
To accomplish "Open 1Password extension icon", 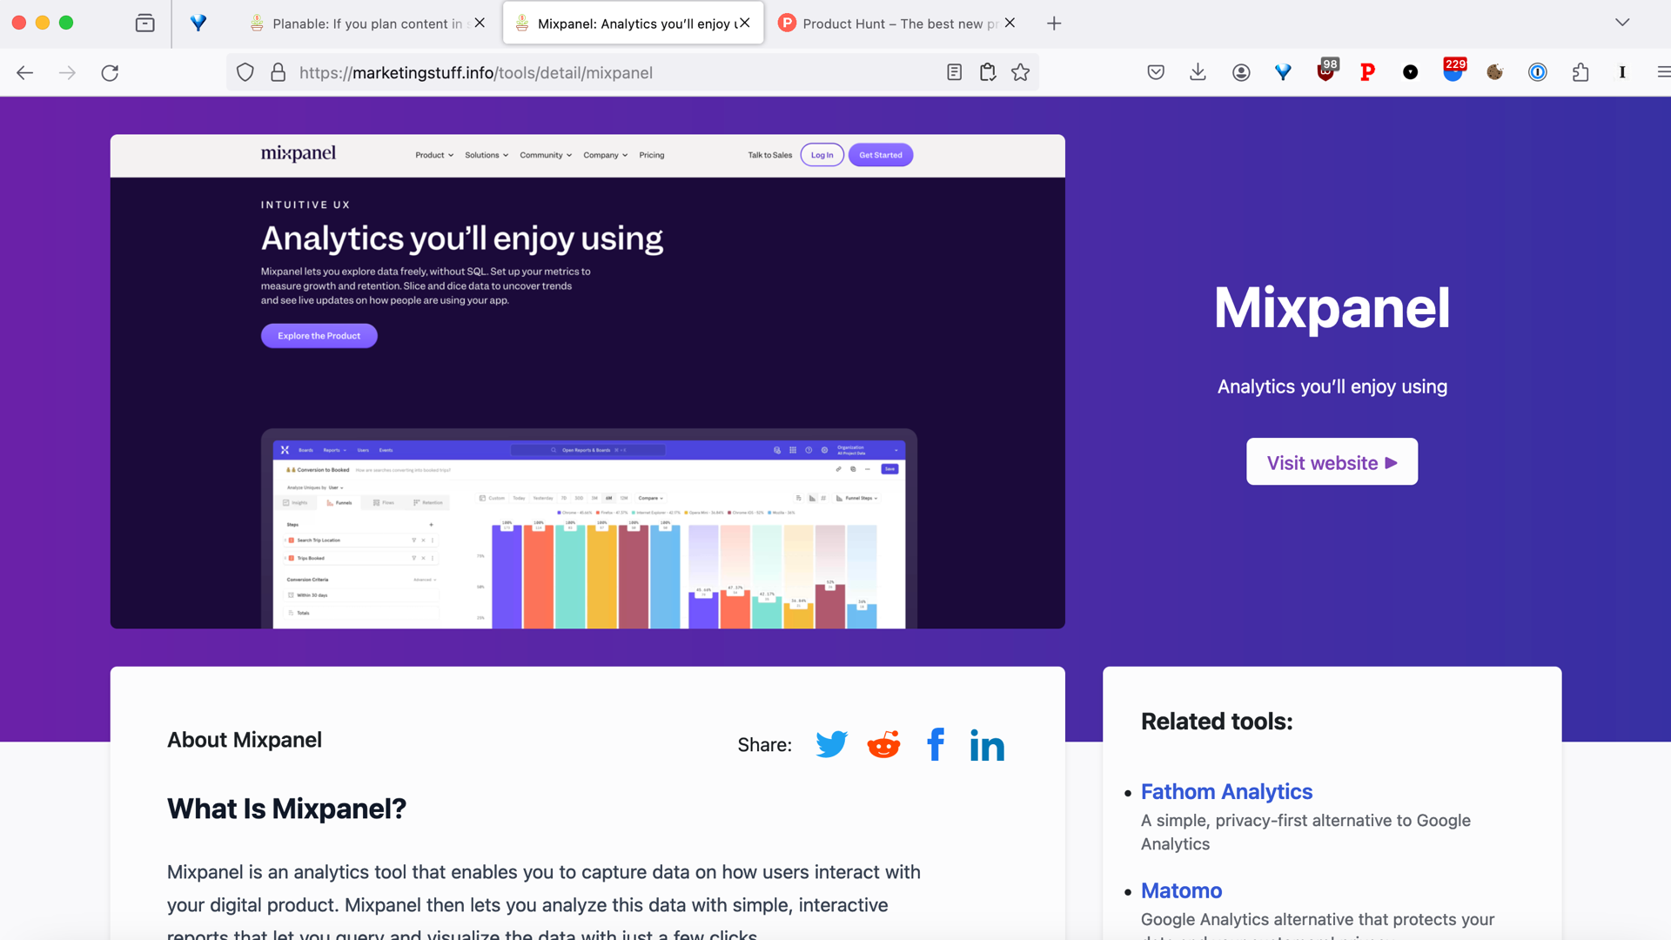I will tap(1538, 72).
